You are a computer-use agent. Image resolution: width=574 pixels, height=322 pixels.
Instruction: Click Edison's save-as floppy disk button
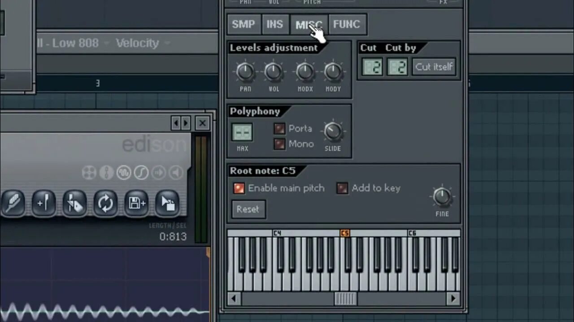pos(136,204)
